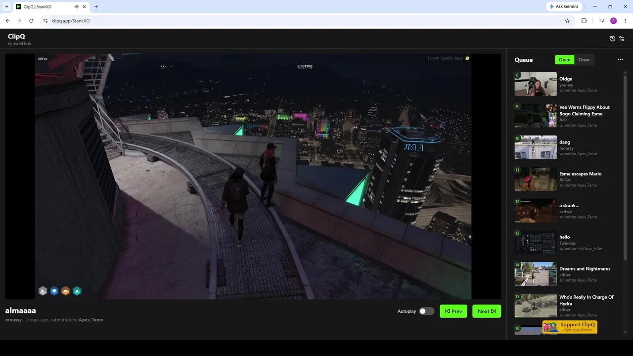The image size is (633, 356).
Task: Click streamer name 'AliCat' in queue
Action: pos(565,180)
